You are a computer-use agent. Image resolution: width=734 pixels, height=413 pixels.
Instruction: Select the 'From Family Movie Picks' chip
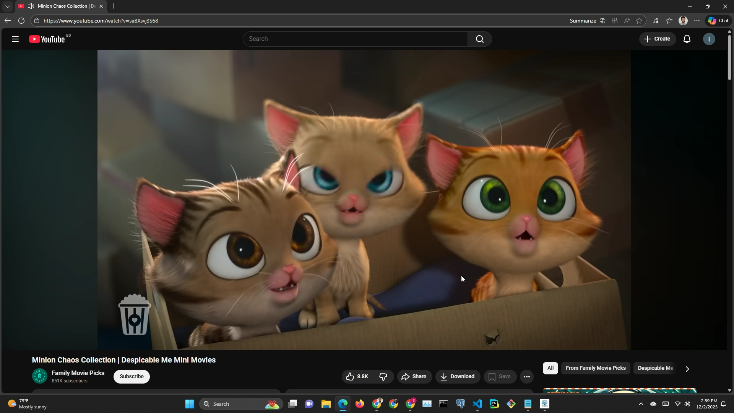[x=595, y=368]
